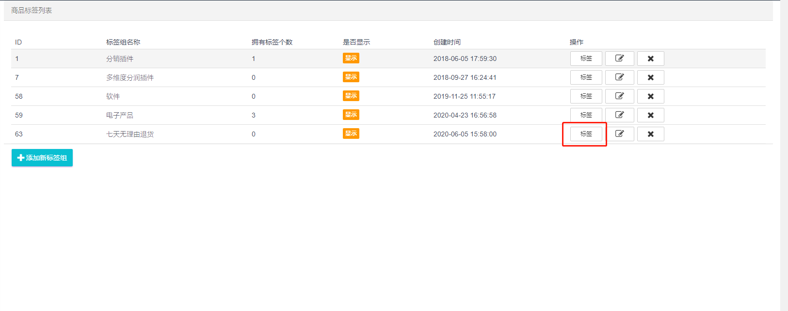Click the 添加新标签组 button
788x311 pixels.
[42, 158]
